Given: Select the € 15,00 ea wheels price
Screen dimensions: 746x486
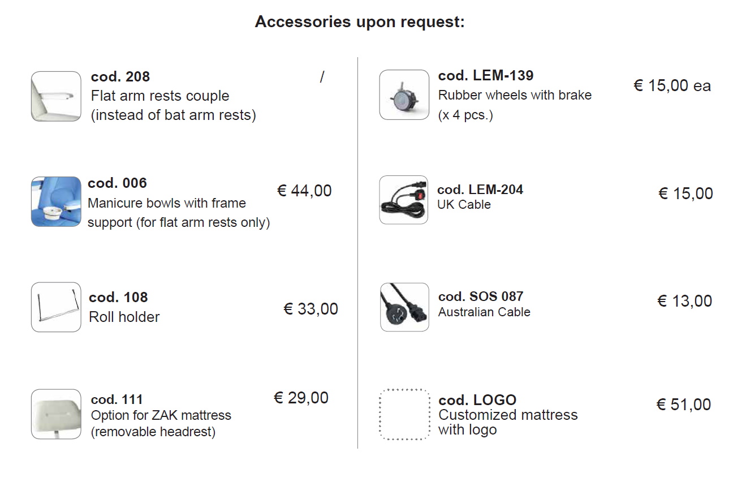Looking at the screenshot, I should 672,86.
